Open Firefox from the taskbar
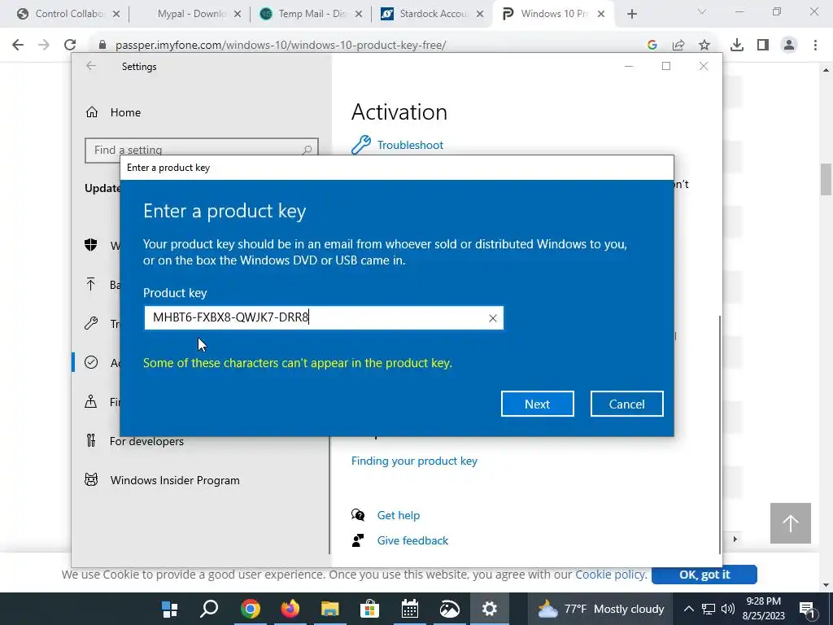The image size is (833, 625). pos(290,609)
